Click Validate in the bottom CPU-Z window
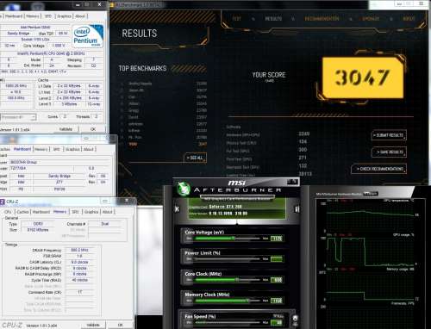The image size is (431, 329). pos(93,325)
